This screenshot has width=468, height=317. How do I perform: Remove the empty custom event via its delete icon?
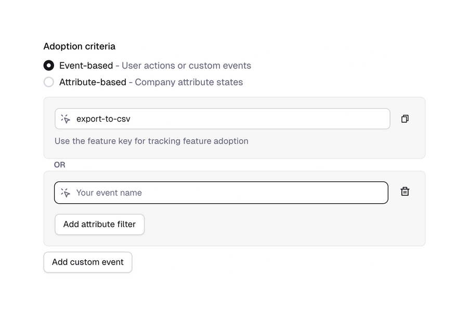click(405, 192)
